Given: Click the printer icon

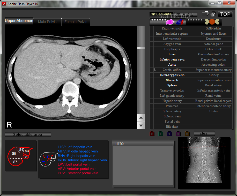Looking at the screenshot, I should (205, 14).
